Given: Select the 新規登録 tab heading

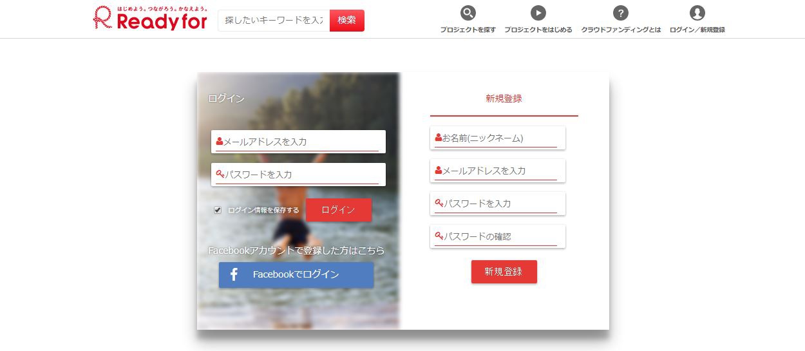Looking at the screenshot, I should (x=504, y=99).
